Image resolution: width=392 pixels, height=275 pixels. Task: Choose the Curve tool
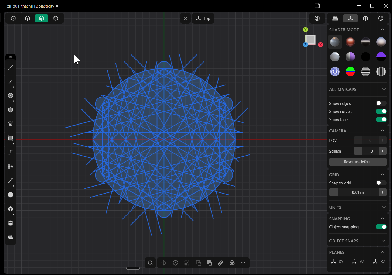tap(11, 81)
